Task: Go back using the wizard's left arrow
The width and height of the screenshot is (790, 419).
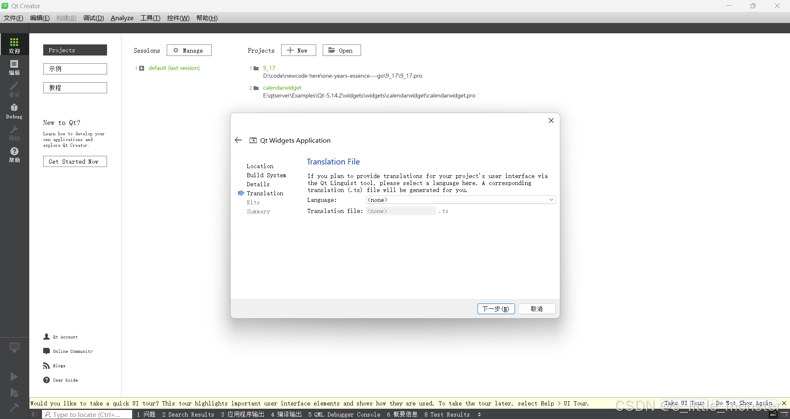Action: (238, 140)
